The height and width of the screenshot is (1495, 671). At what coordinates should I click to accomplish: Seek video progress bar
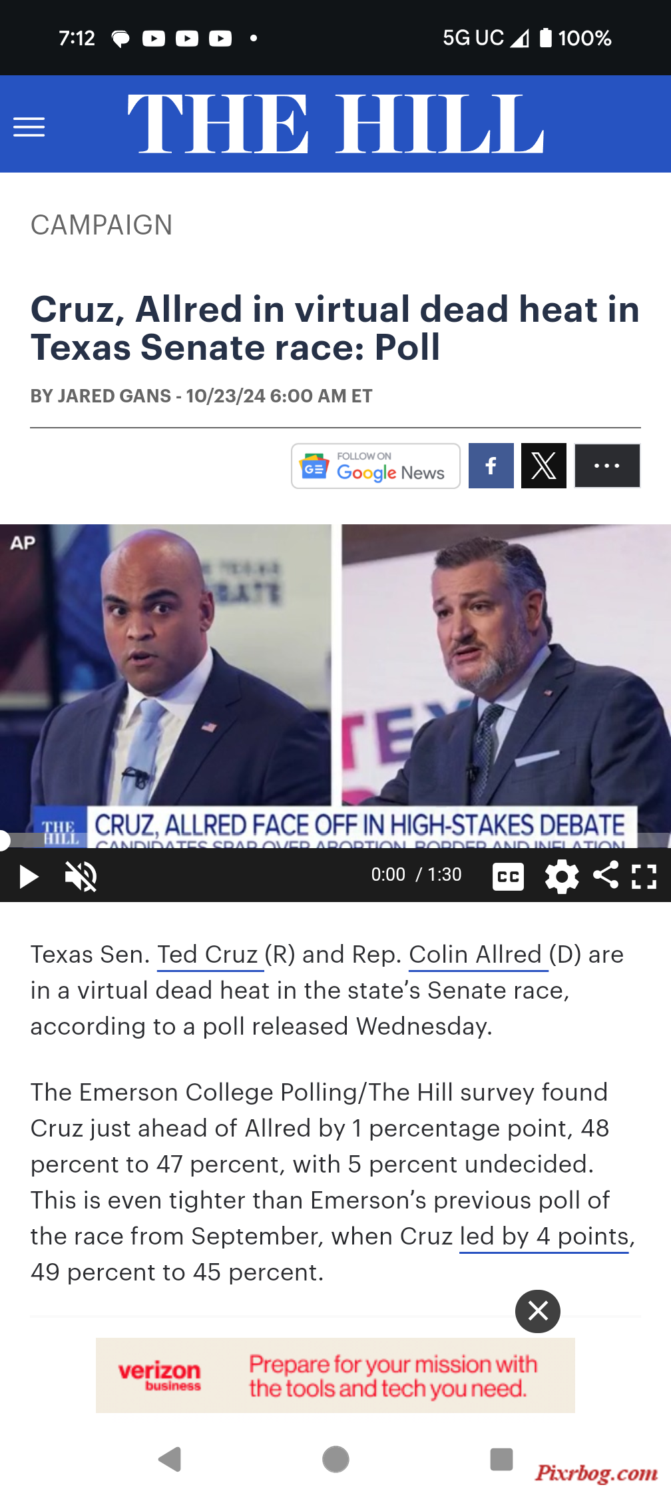335,841
